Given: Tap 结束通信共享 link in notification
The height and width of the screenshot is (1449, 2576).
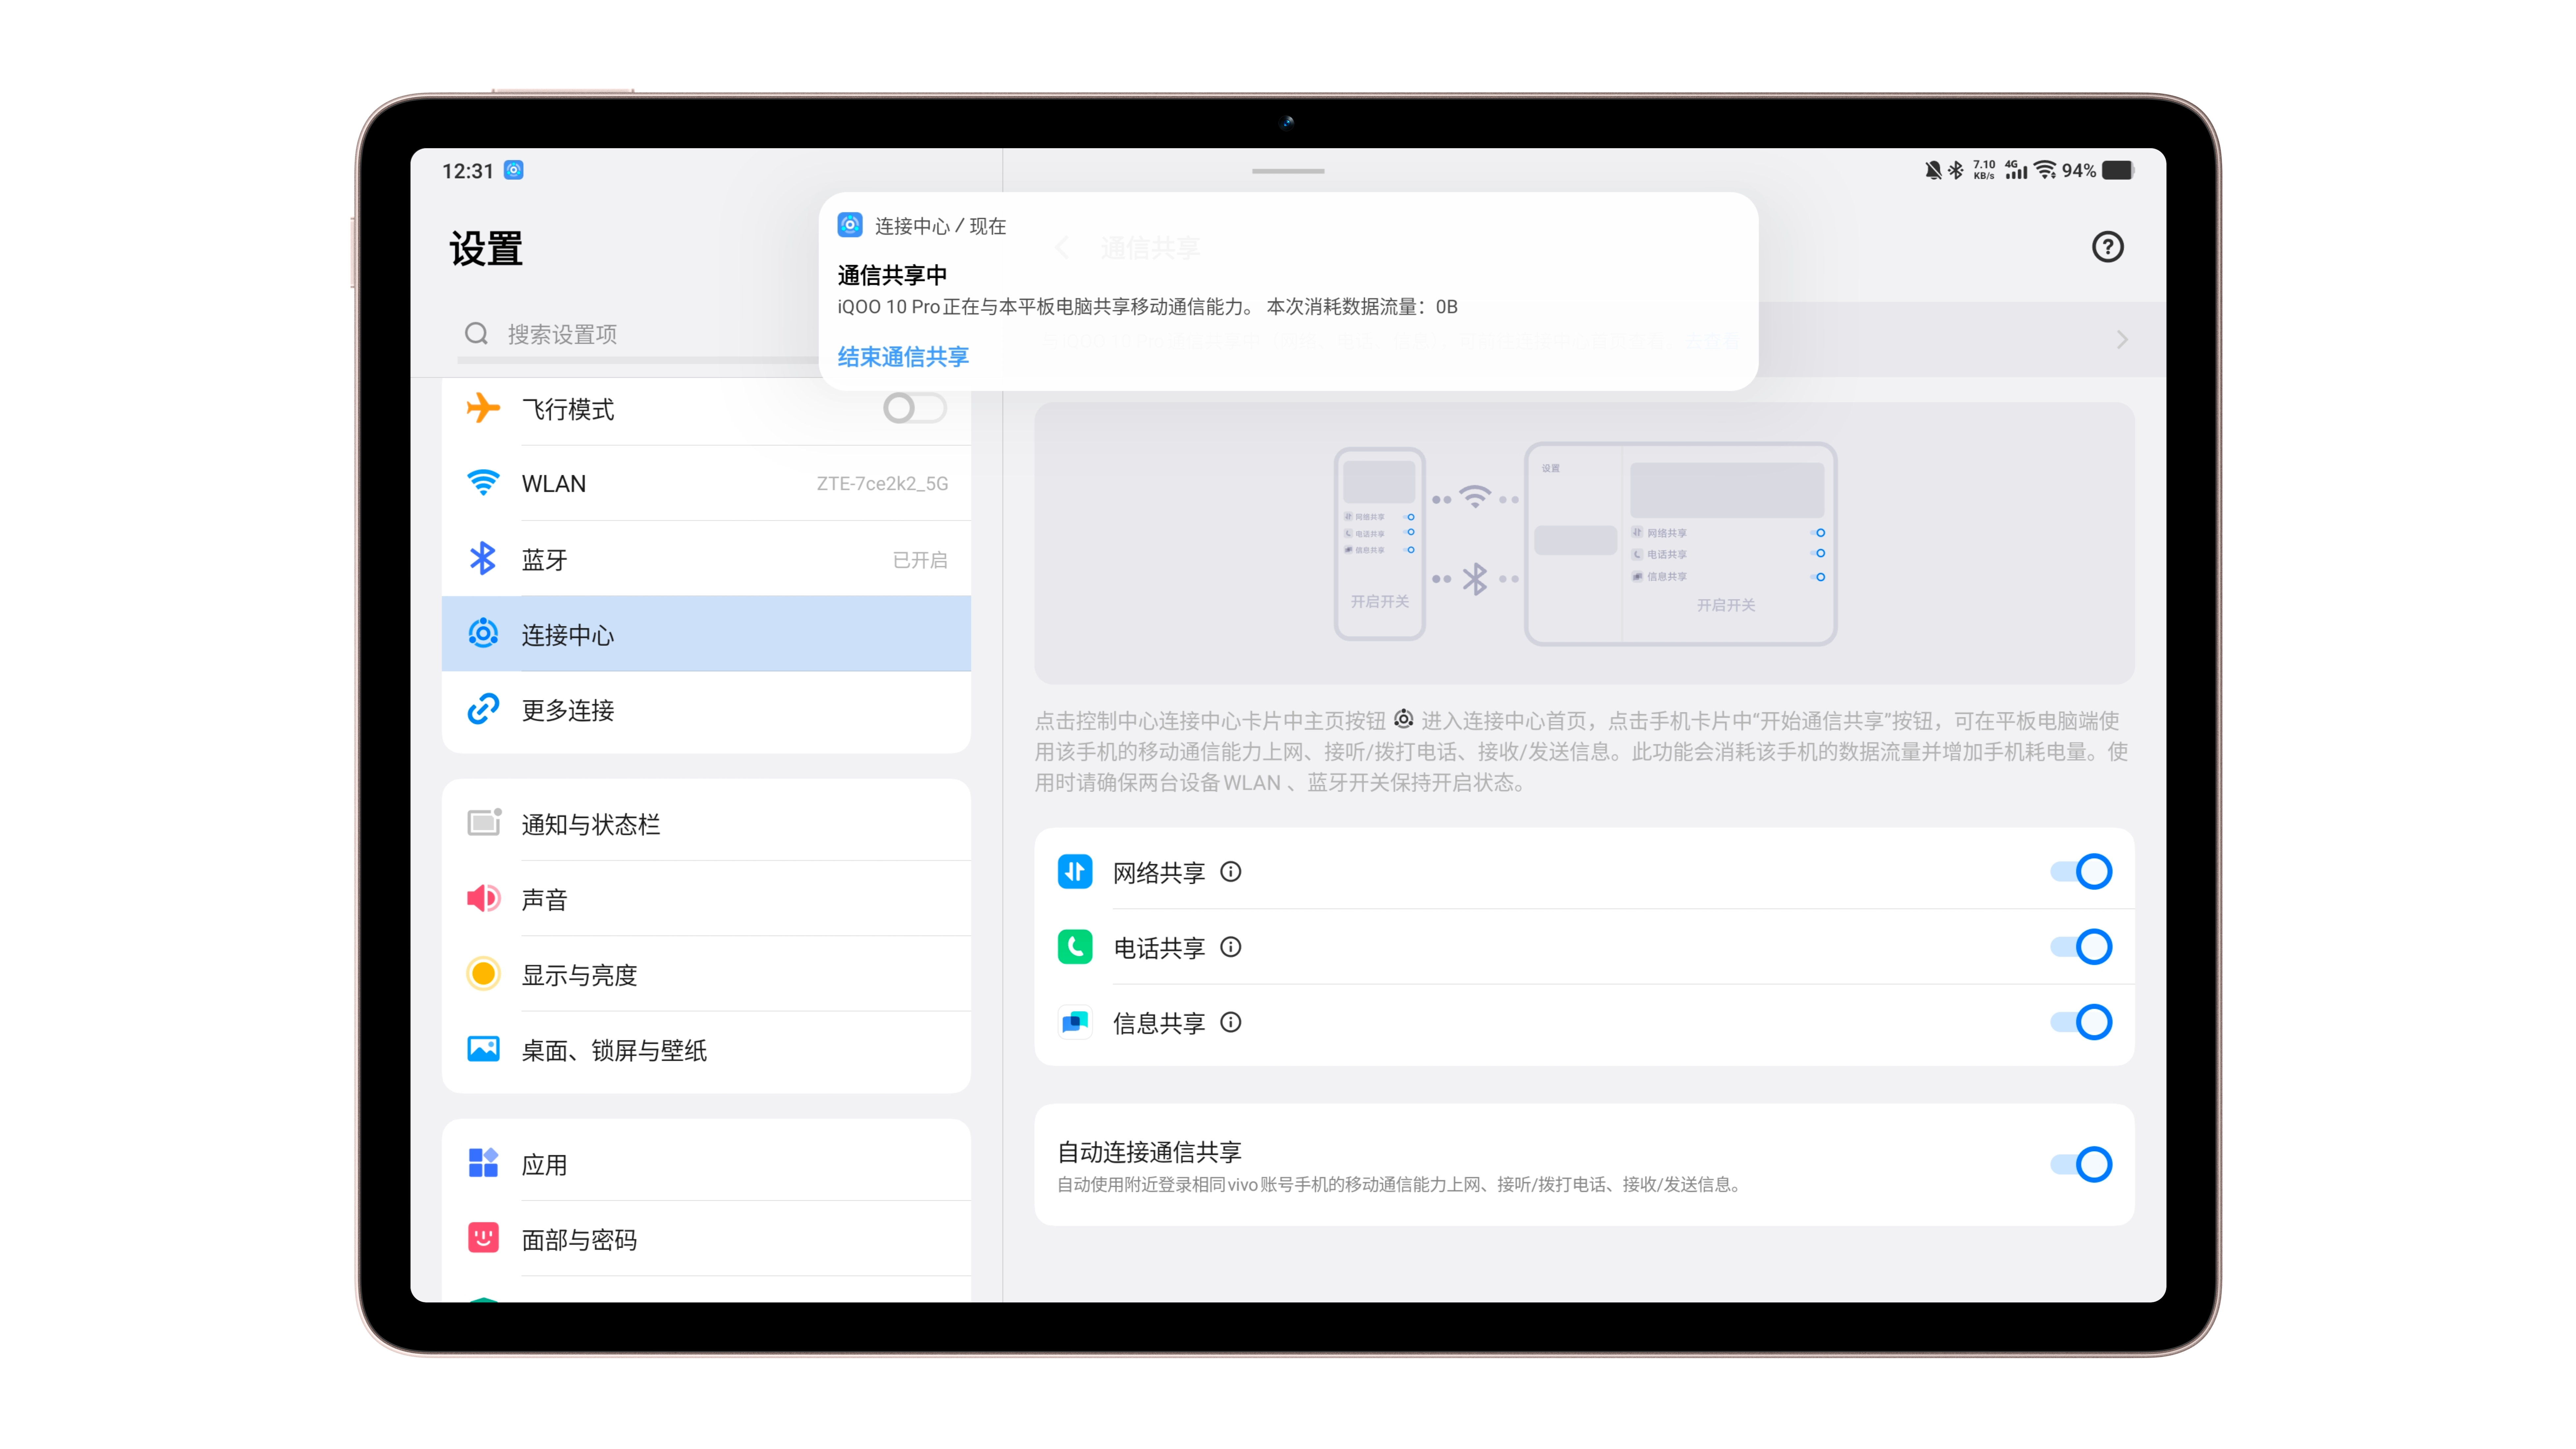Looking at the screenshot, I should (903, 357).
